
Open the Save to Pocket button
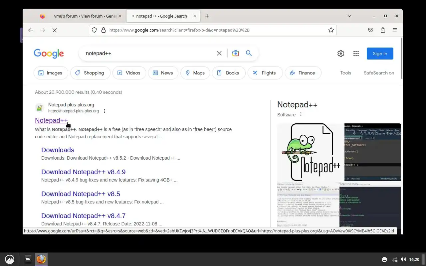point(371,30)
